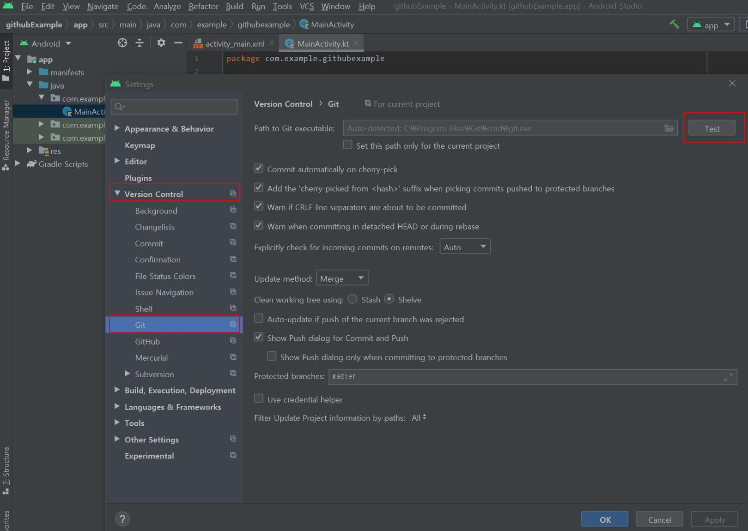Open Filter Update Project paths All selector

pos(419,417)
